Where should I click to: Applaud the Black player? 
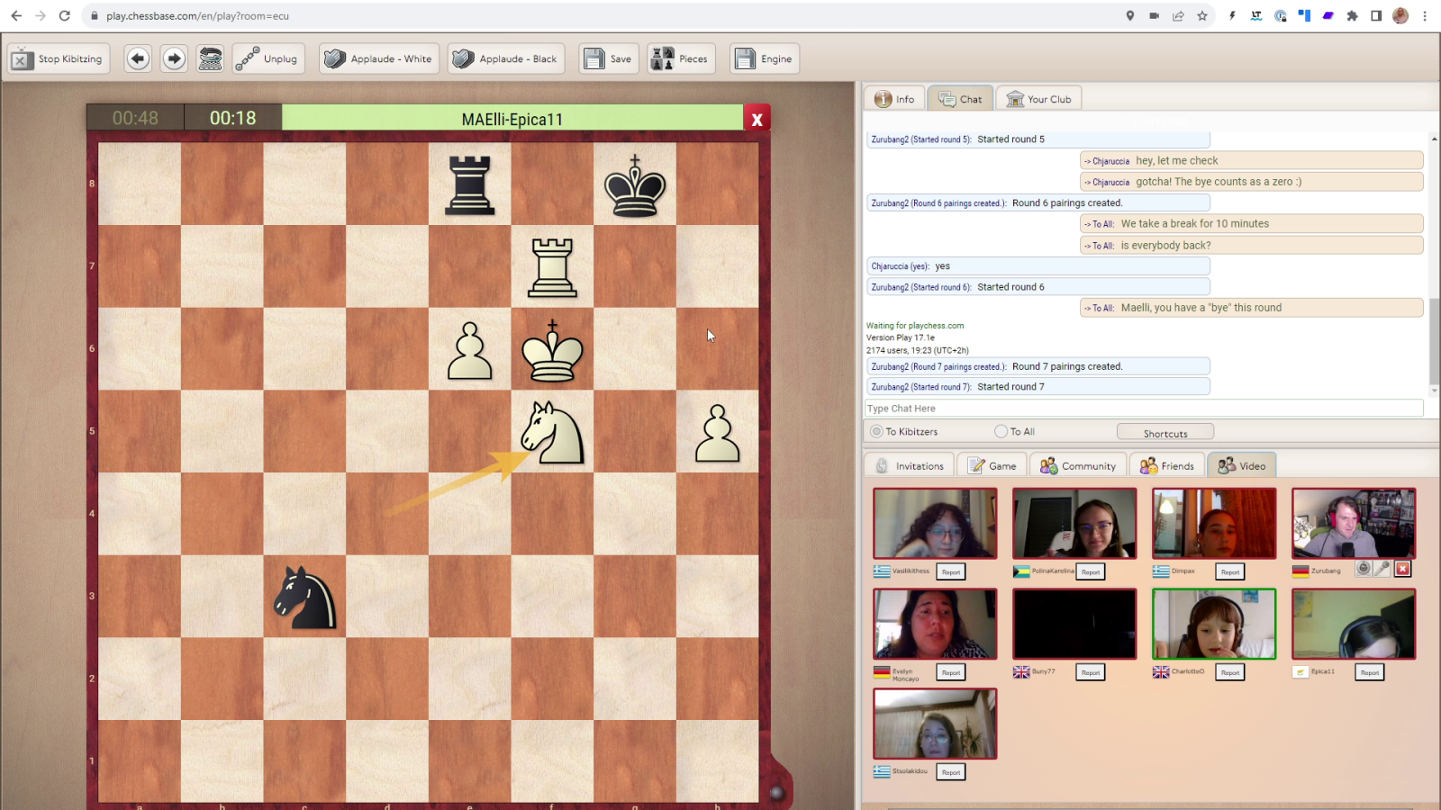tap(506, 59)
